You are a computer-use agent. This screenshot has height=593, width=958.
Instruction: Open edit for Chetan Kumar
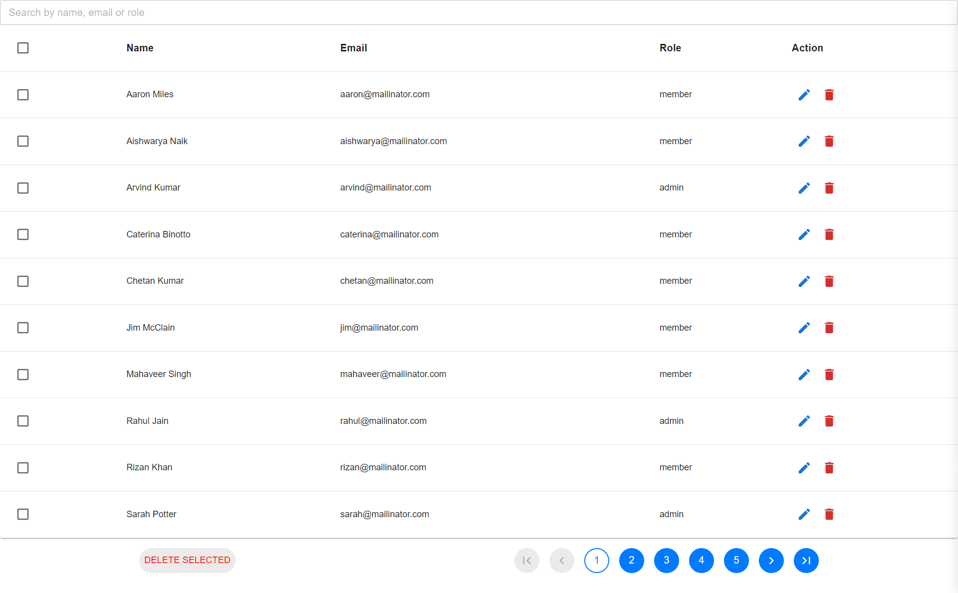804,281
